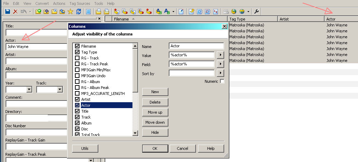Click the Text file - Tag convert icon

pos(140,11)
